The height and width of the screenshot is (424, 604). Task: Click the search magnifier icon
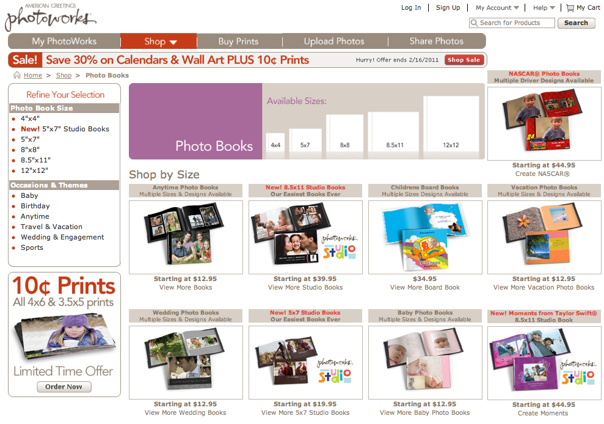pyautogui.click(x=474, y=23)
